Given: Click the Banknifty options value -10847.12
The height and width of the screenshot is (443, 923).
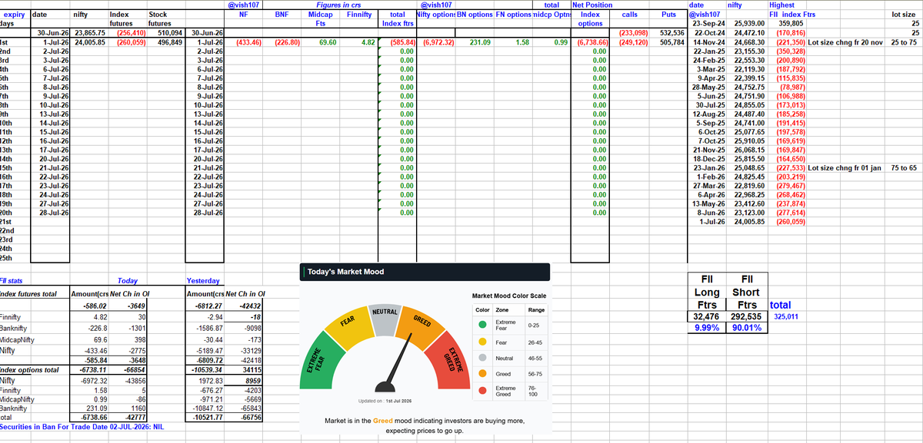Looking at the screenshot, I should click(x=208, y=409).
